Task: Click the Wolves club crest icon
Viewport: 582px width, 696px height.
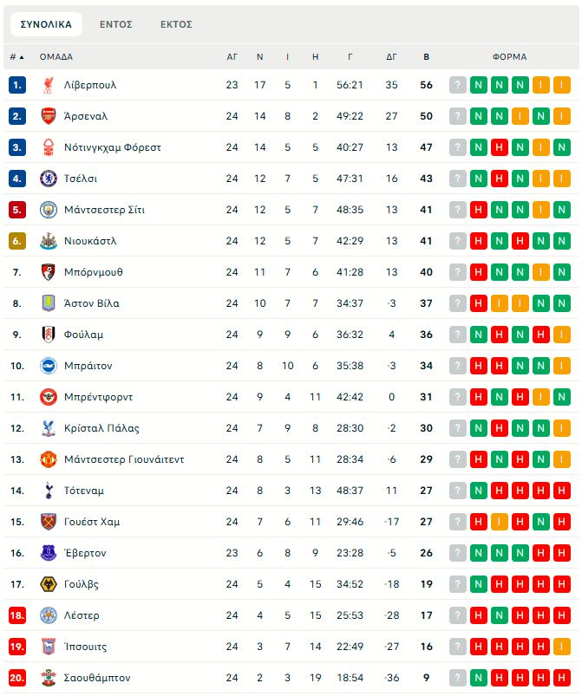Action: (49, 584)
